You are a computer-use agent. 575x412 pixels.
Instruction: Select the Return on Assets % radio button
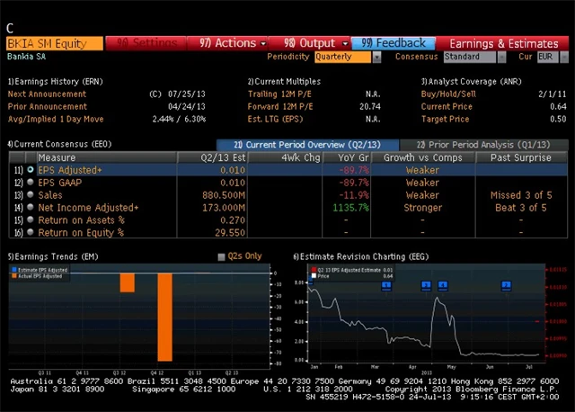point(31,219)
